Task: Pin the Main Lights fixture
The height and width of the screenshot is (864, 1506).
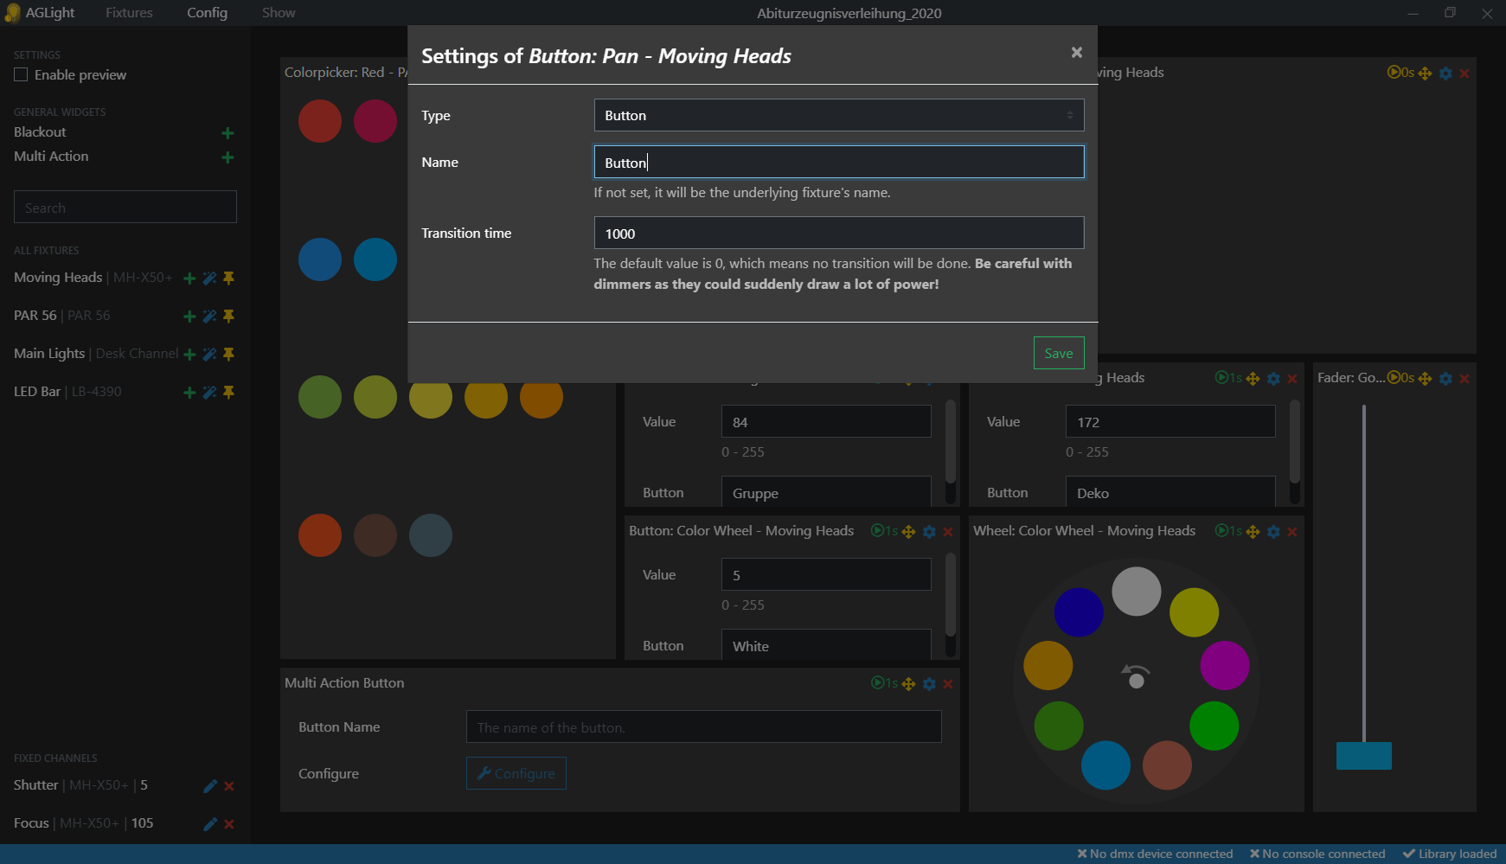Action: tap(229, 355)
